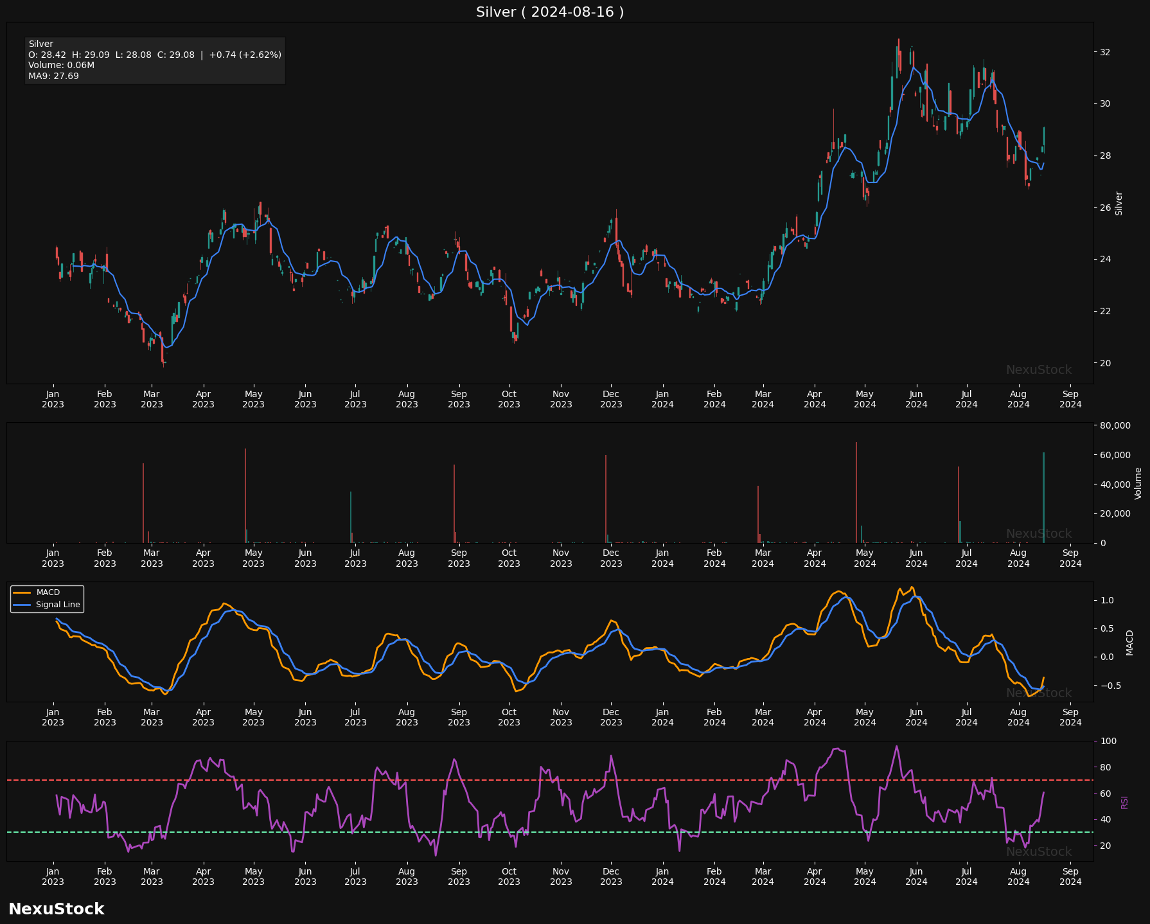Click the bold NexuStock logo at bottom left
The image size is (1150, 924).
click(56, 909)
